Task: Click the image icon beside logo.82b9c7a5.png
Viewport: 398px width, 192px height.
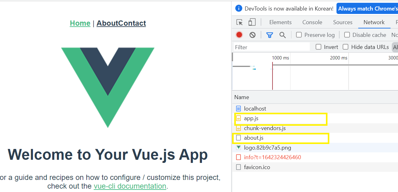Action: click(x=238, y=148)
